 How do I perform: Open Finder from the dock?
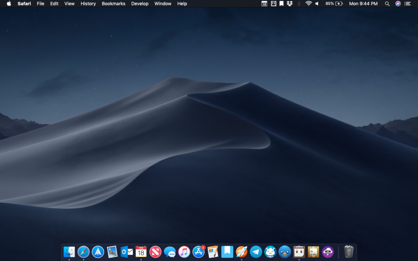[x=69, y=252]
